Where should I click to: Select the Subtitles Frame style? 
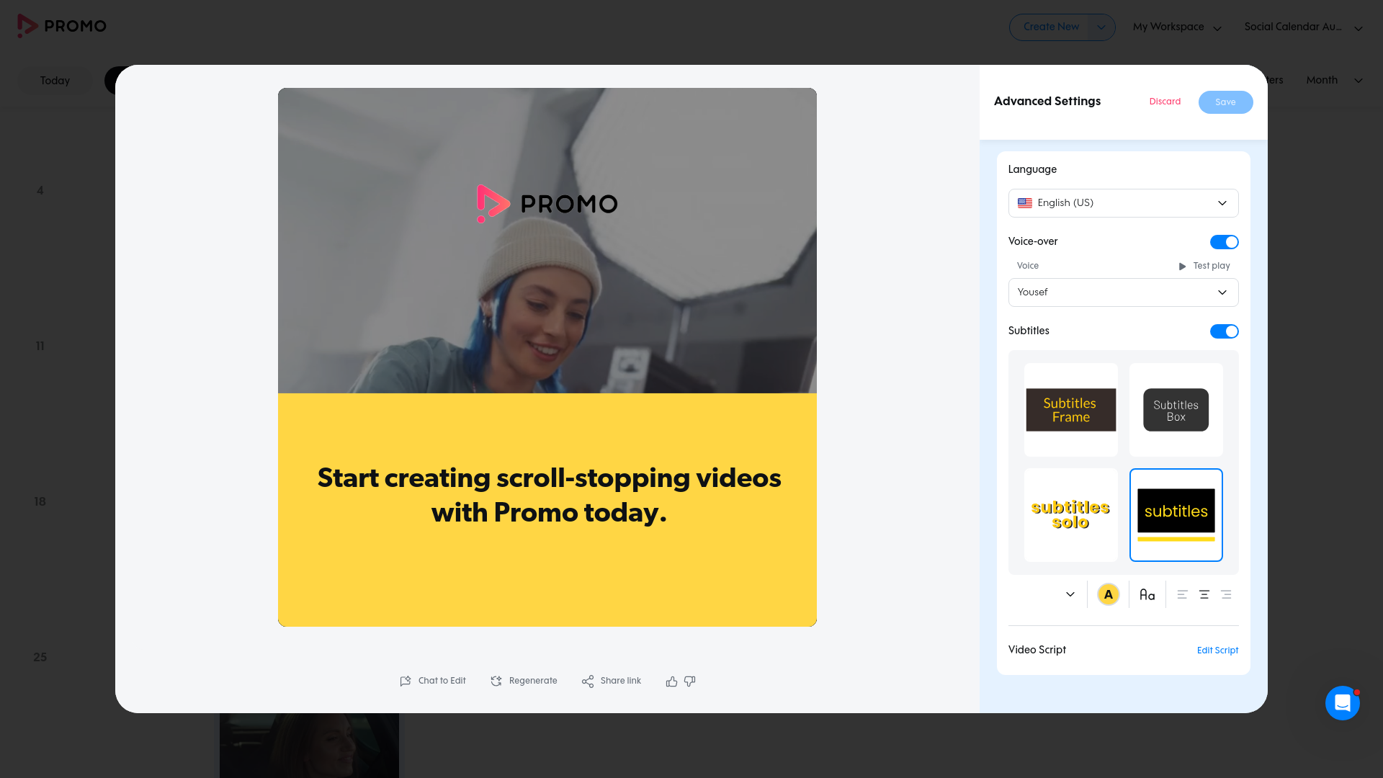point(1071,410)
